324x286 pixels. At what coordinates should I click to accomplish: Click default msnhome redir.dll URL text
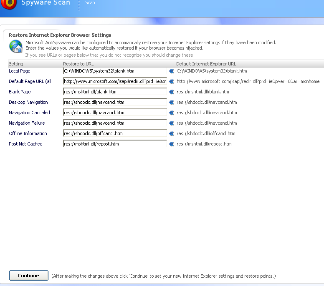pyautogui.click(x=248, y=81)
